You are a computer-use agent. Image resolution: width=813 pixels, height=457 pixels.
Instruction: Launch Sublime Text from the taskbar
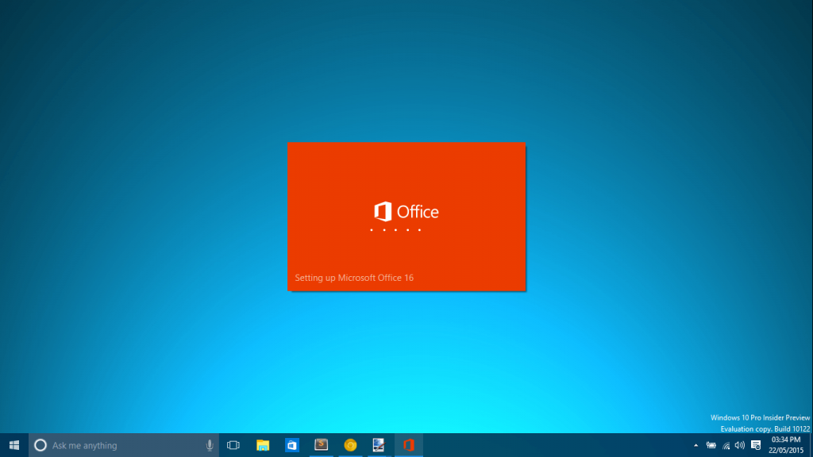tap(321, 445)
